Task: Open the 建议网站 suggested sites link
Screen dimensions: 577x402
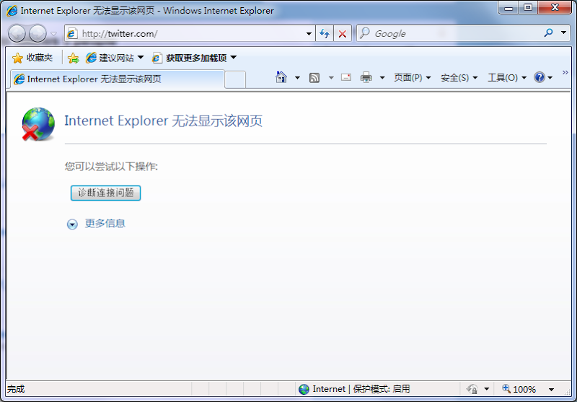Action: click(x=115, y=58)
